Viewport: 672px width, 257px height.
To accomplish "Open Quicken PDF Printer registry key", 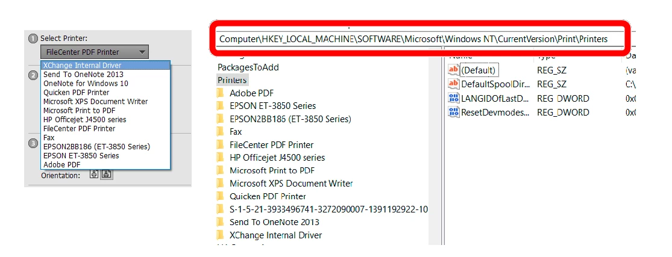I will [268, 196].
